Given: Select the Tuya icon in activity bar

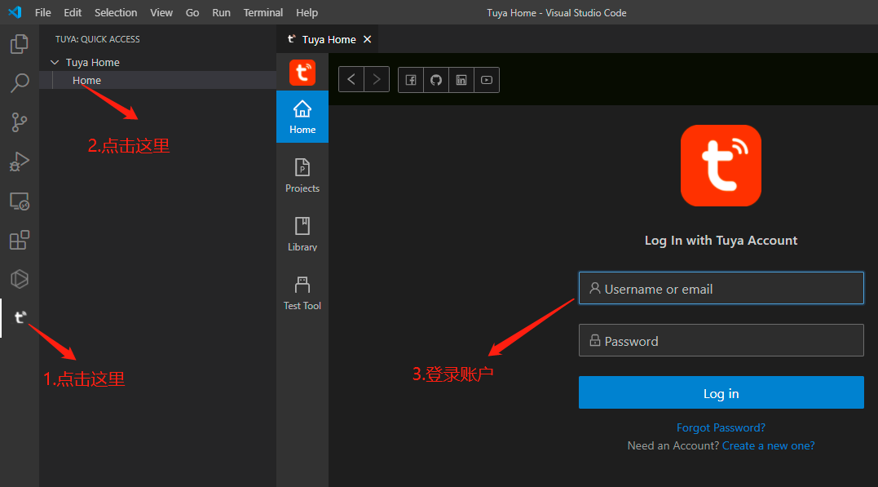Looking at the screenshot, I should pyautogui.click(x=20, y=317).
